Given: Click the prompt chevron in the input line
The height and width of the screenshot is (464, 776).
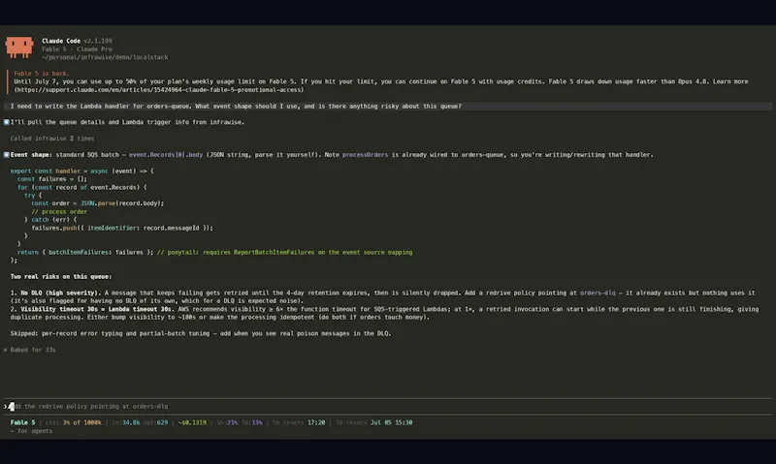Looking at the screenshot, I should pyautogui.click(x=6, y=406).
